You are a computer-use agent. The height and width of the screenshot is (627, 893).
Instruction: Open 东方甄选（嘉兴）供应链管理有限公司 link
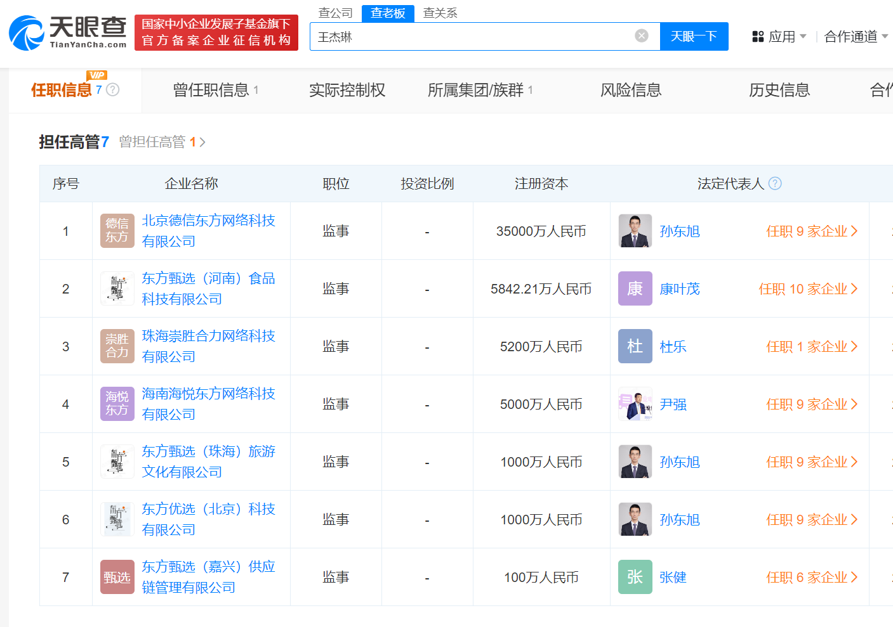tap(208, 577)
